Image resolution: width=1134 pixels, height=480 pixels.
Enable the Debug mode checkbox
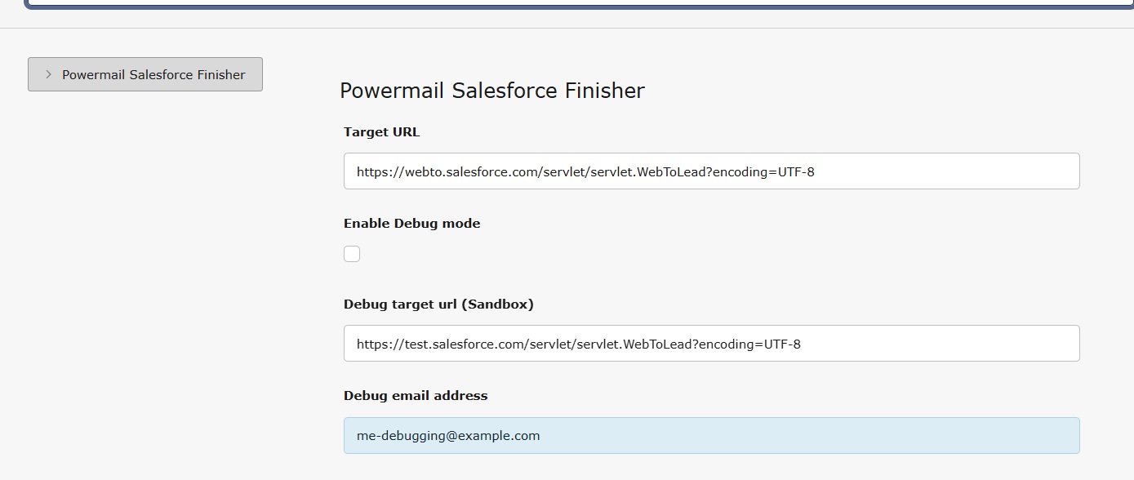click(x=352, y=254)
